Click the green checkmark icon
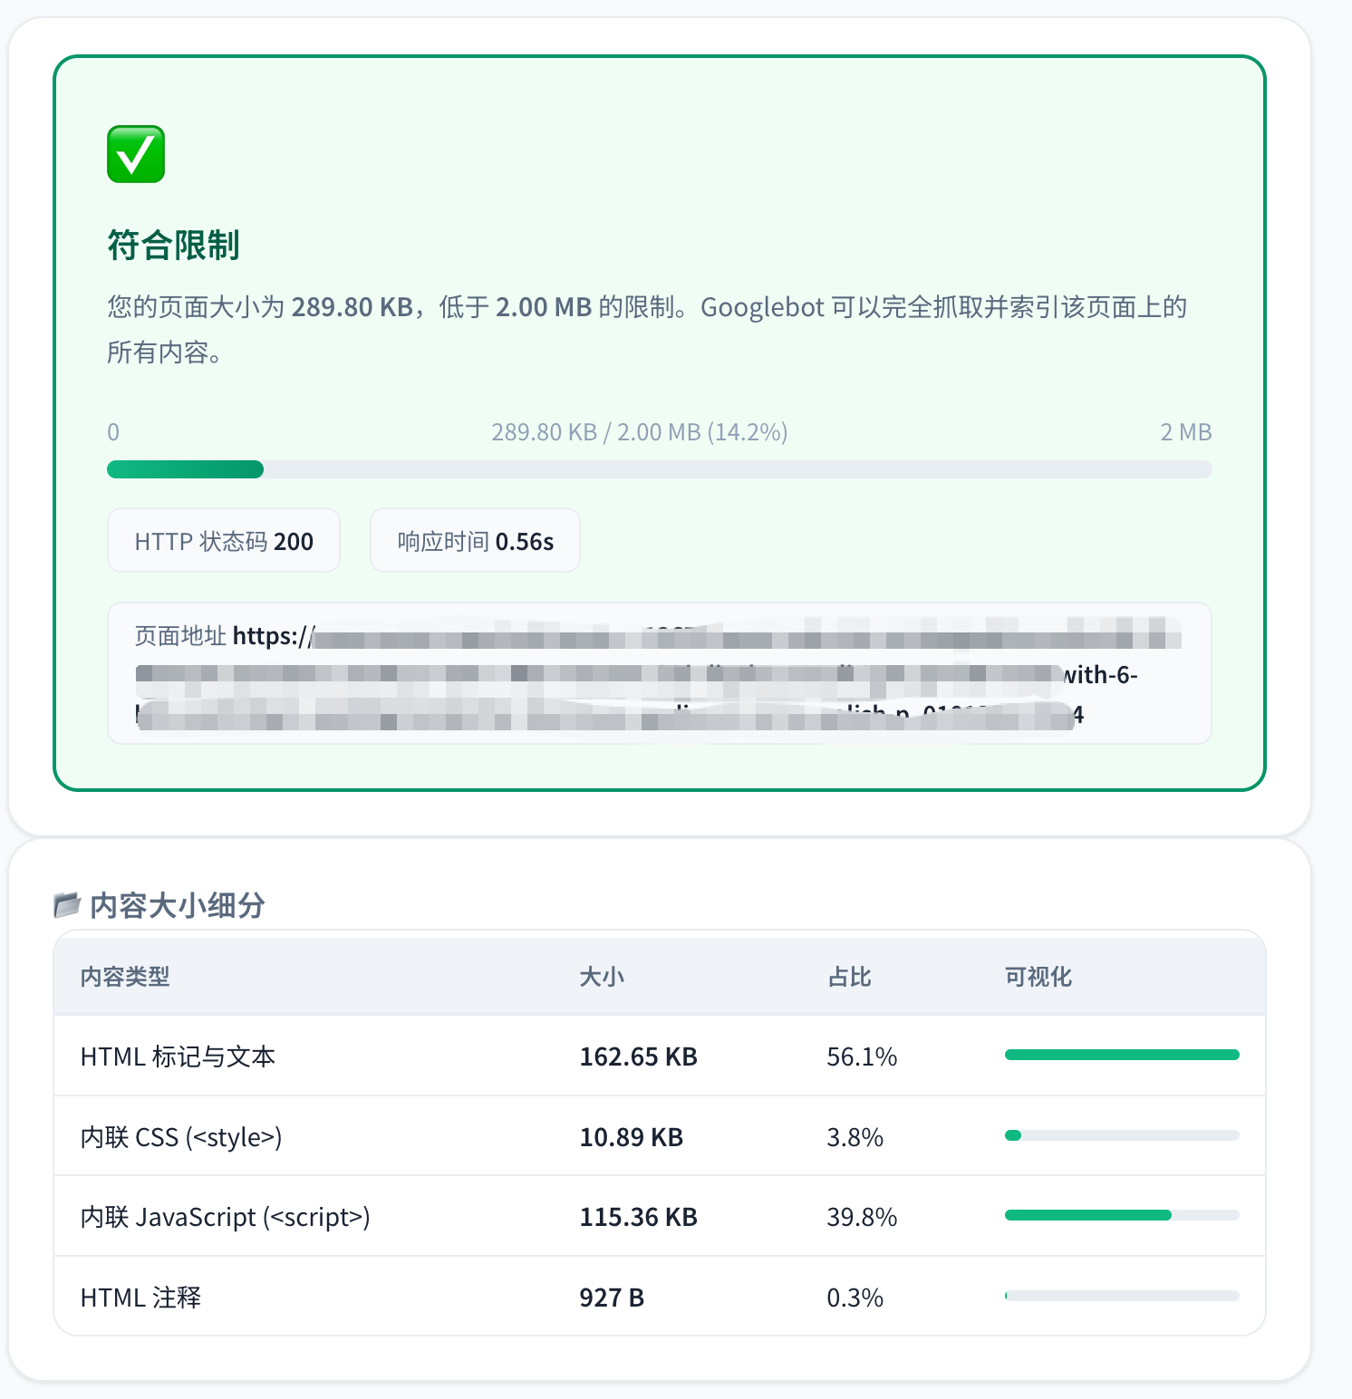 coord(136,154)
